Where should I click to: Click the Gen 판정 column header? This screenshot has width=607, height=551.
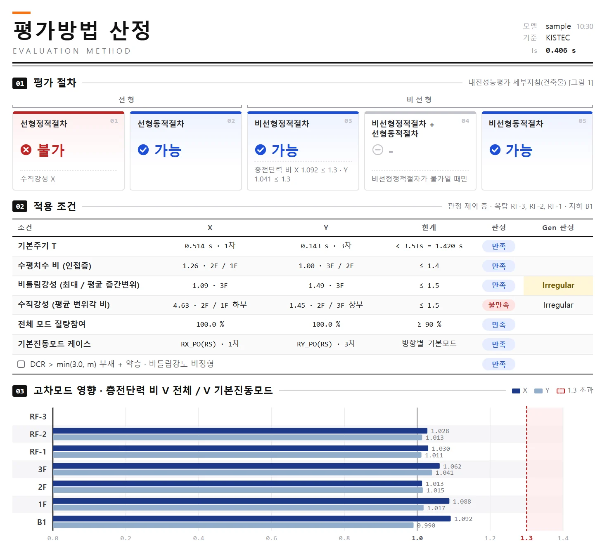558,228
